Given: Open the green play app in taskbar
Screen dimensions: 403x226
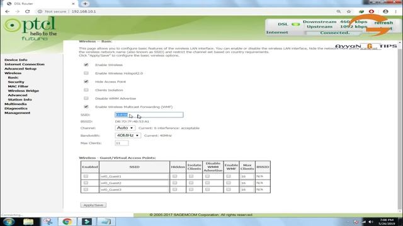Looking at the screenshot, I should point(87,222).
